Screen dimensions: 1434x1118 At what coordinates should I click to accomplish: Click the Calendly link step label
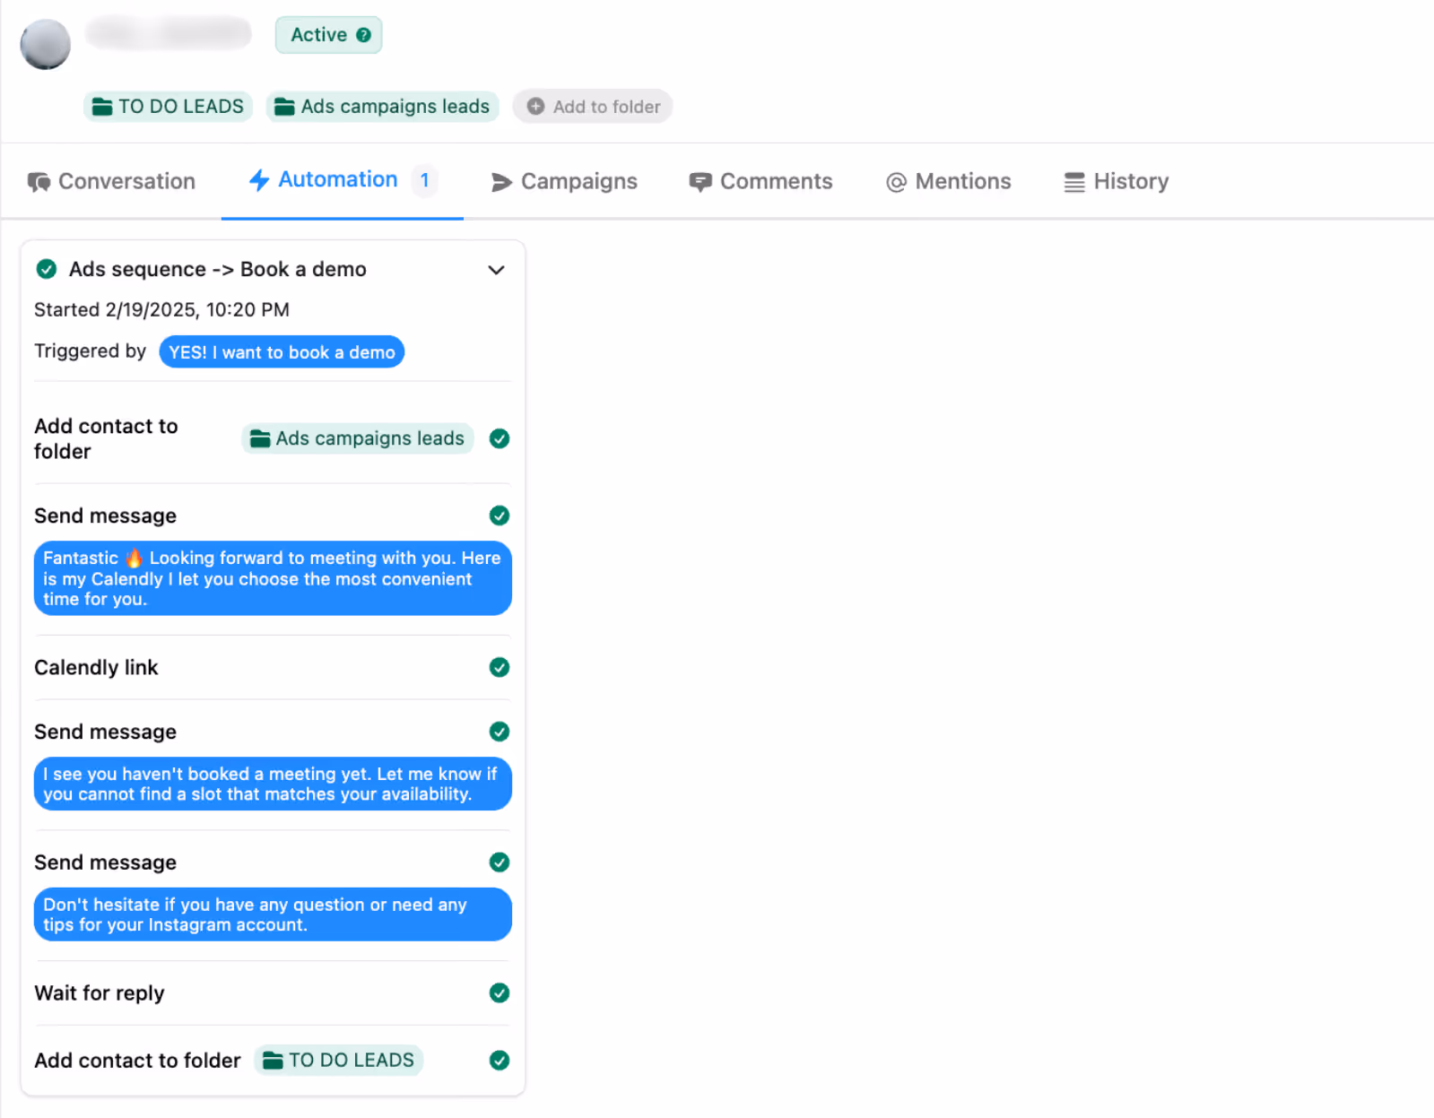click(96, 668)
